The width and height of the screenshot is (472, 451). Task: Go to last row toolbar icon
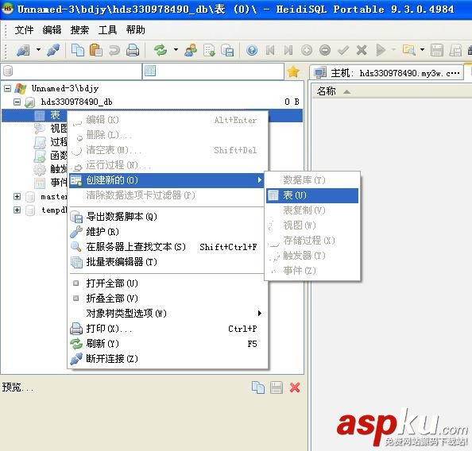tap(288, 50)
